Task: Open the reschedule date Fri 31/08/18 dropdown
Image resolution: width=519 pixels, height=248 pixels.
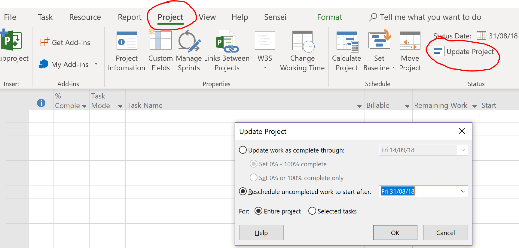Action: 463,192
